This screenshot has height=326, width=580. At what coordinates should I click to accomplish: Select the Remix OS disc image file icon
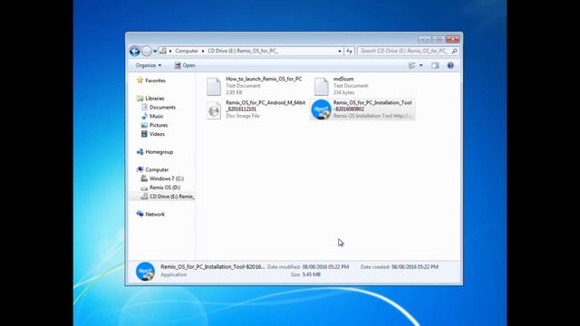tap(214, 110)
